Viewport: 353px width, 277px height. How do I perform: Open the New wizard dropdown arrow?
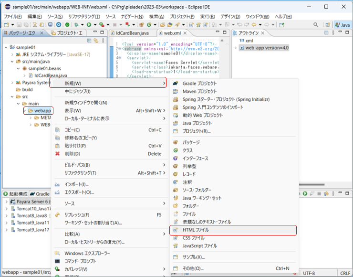click(x=12, y=24)
